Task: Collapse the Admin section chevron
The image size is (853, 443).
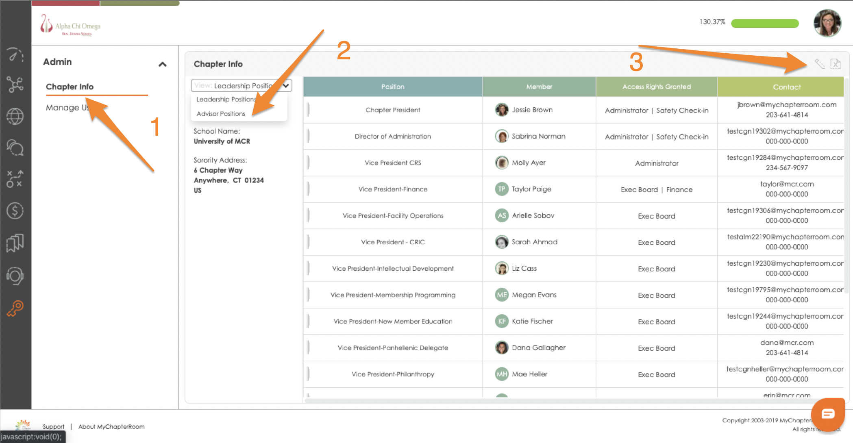Action: coord(162,64)
